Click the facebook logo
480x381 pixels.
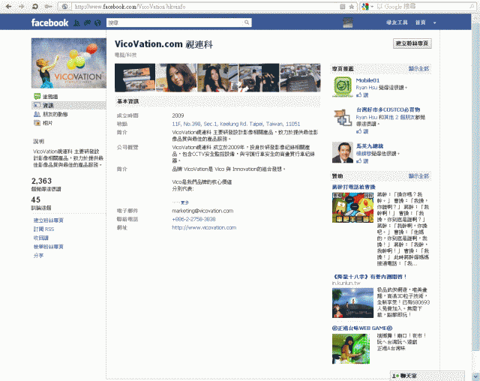[x=49, y=22]
